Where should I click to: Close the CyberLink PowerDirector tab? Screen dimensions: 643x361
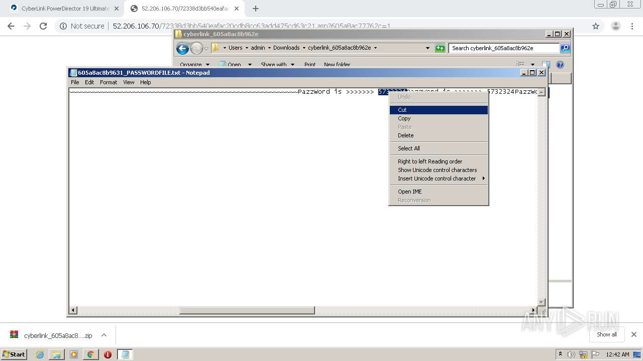(x=117, y=9)
